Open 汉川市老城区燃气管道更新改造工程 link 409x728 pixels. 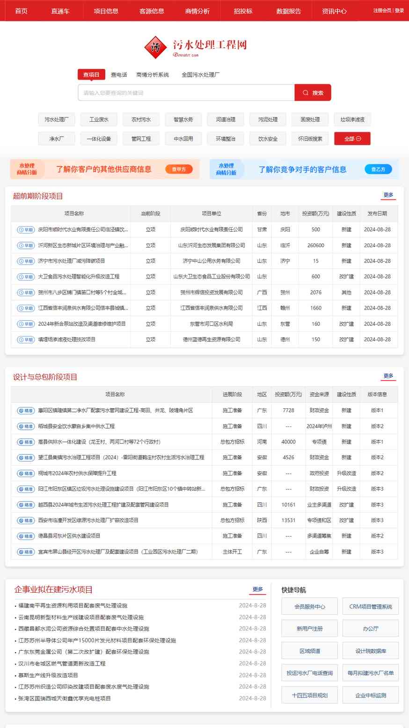[62, 663]
